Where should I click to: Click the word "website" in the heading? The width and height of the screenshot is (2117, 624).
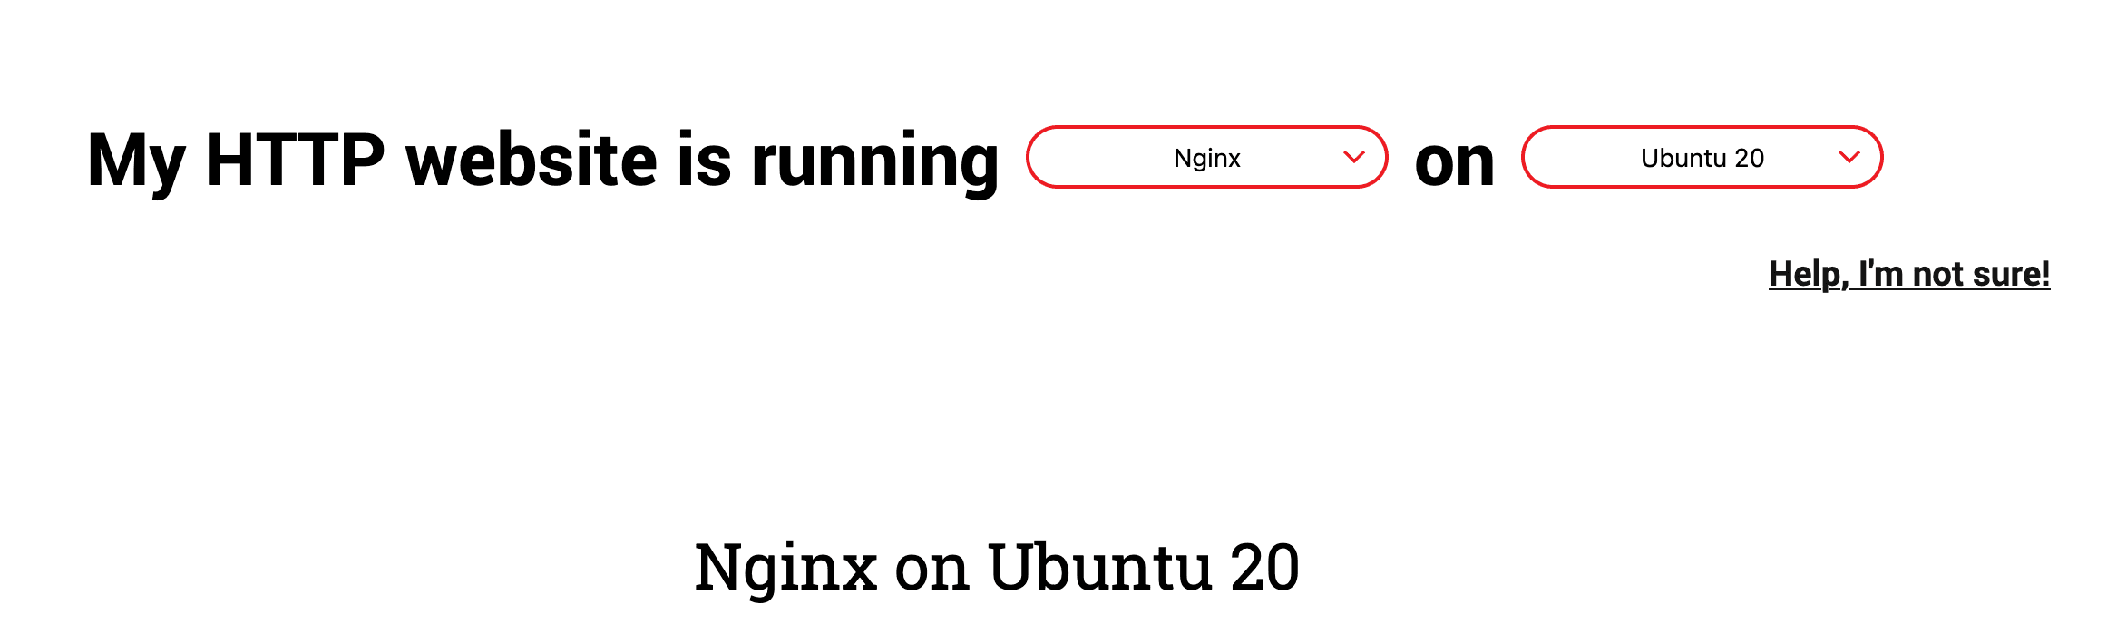532,160
